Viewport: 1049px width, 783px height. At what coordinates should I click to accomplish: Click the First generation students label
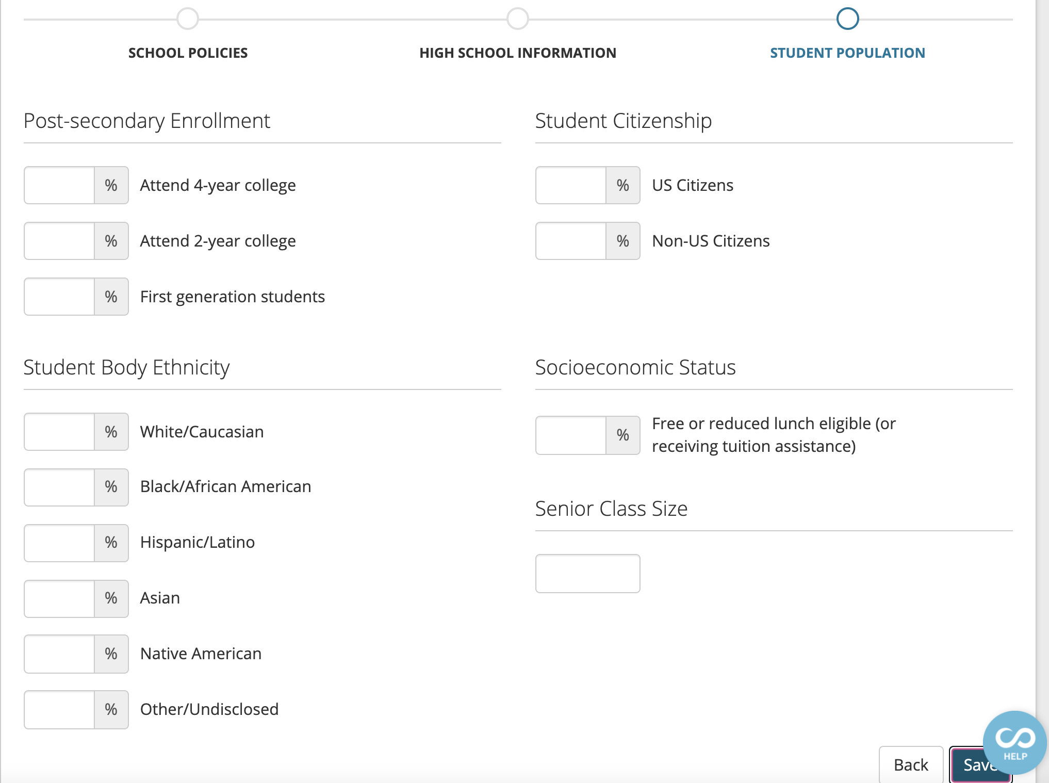click(233, 297)
